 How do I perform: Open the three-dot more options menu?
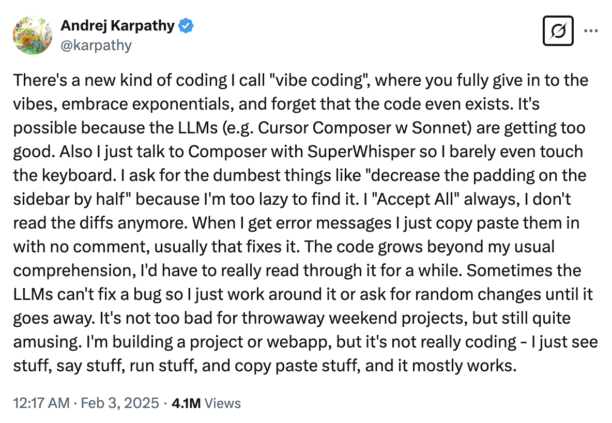pos(591,31)
